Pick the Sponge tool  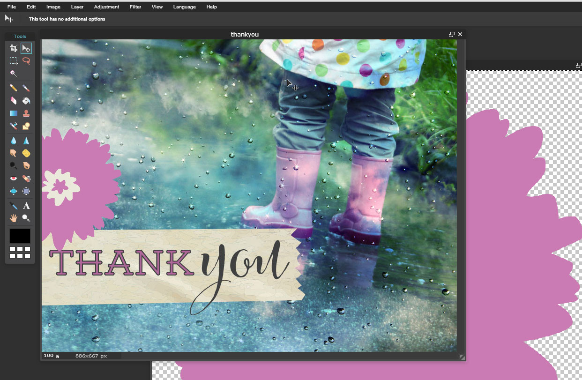pyautogui.click(x=26, y=153)
